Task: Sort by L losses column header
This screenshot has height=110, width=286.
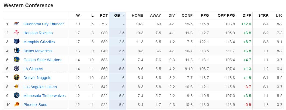Action: point(92,16)
